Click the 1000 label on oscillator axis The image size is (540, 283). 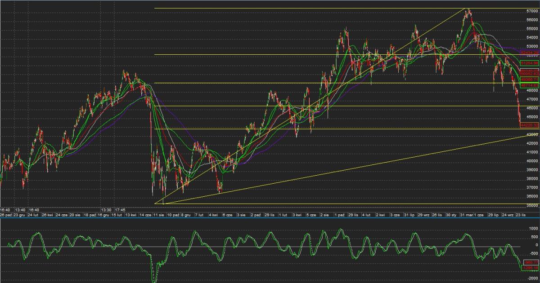pyautogui.click(x=533, y=228)
